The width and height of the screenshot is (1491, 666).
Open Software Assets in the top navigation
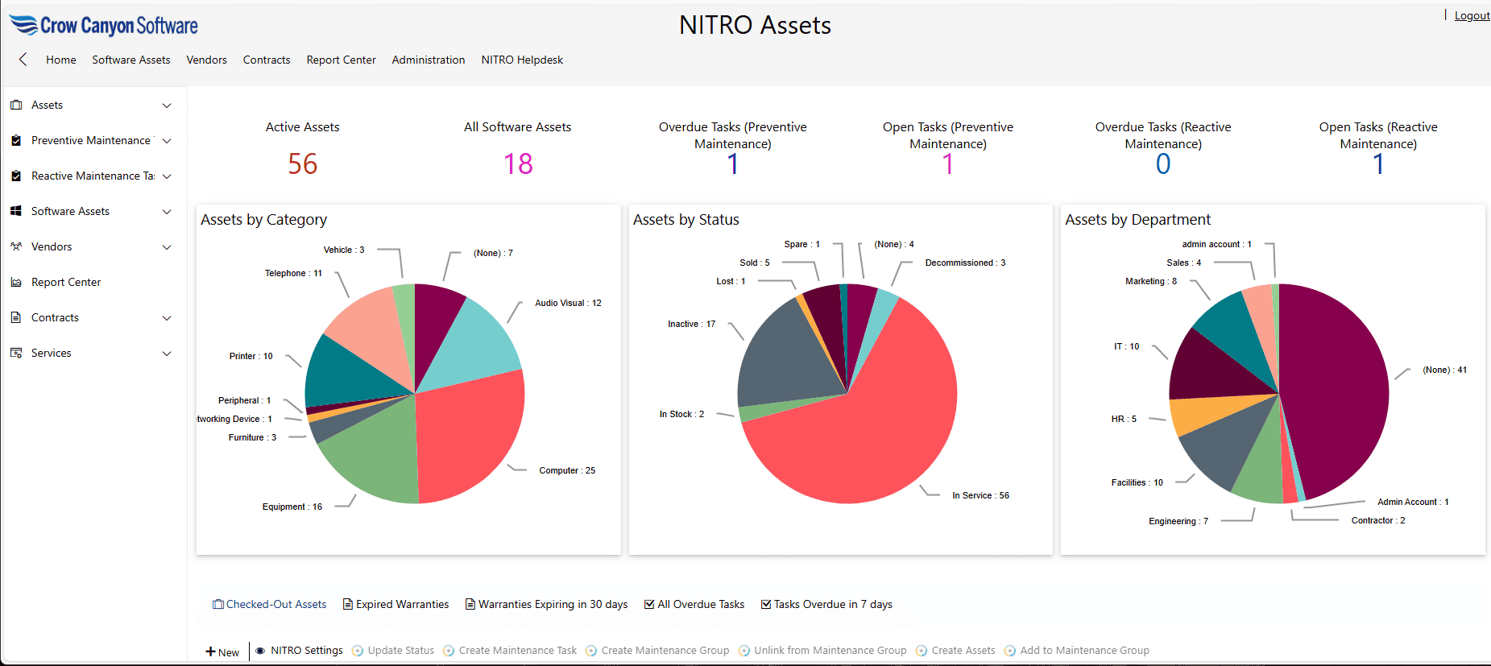click(131, 60)
